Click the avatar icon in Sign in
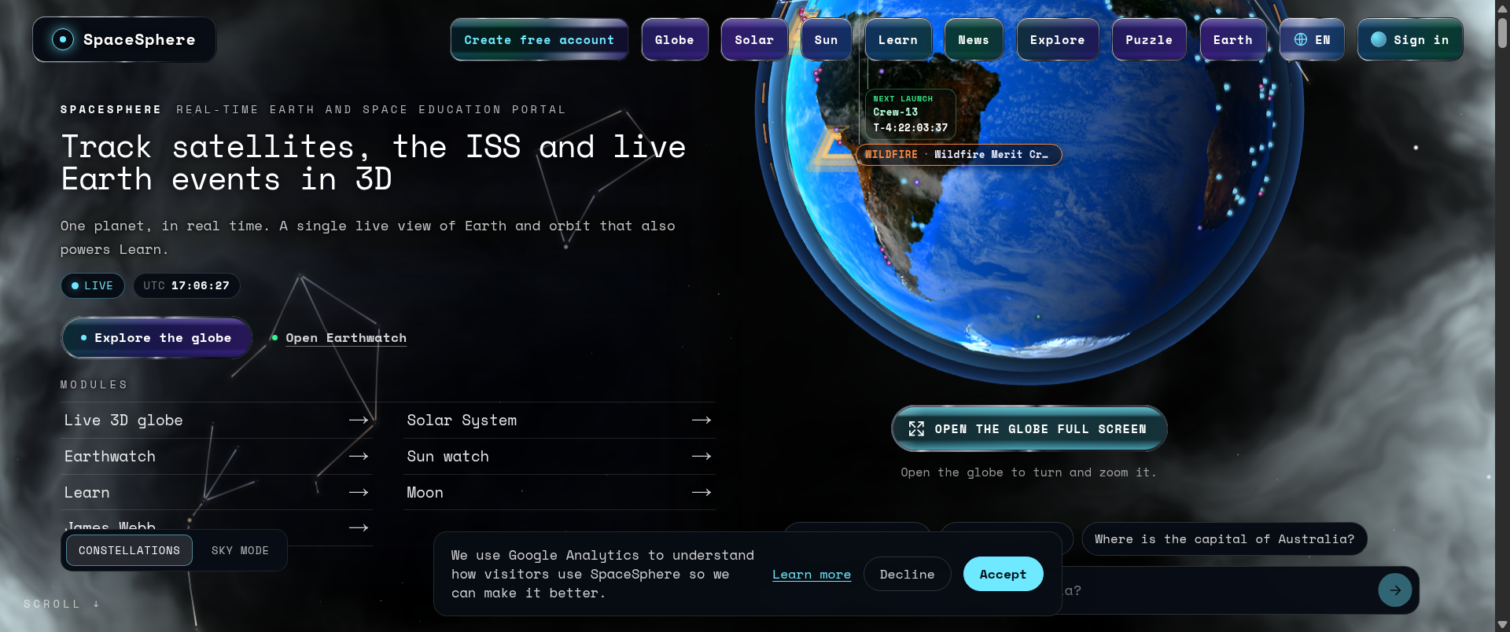Image resolution: width=1510 pixels, height=632 pixels. (1379, 39)
